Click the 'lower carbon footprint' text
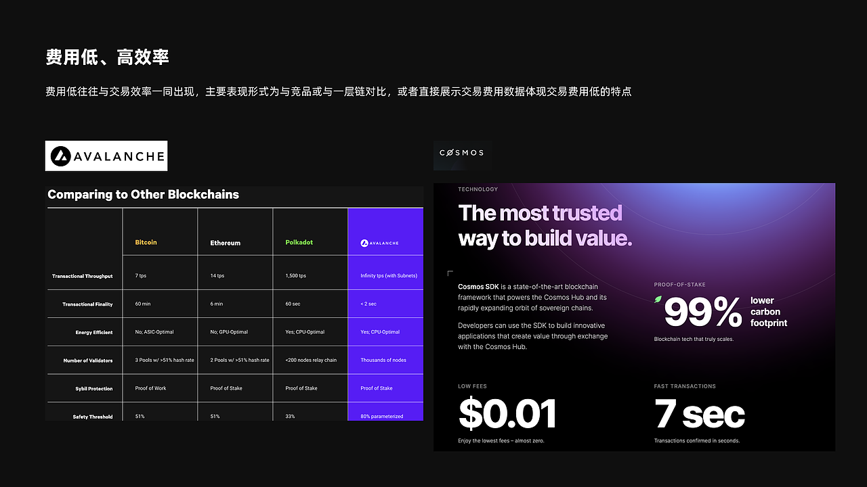The image size is (867, 487). [769, 312]
